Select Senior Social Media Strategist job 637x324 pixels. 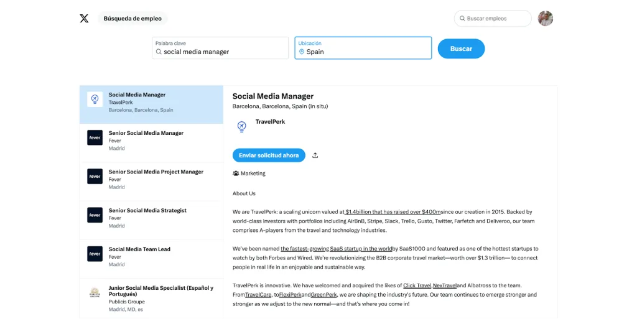147,211
